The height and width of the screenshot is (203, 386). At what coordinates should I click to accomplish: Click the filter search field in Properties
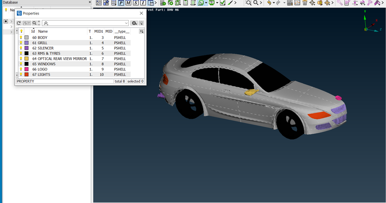(85, 23)
